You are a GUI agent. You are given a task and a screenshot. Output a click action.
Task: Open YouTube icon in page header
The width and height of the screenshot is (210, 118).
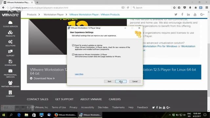(x=195, y=14)
